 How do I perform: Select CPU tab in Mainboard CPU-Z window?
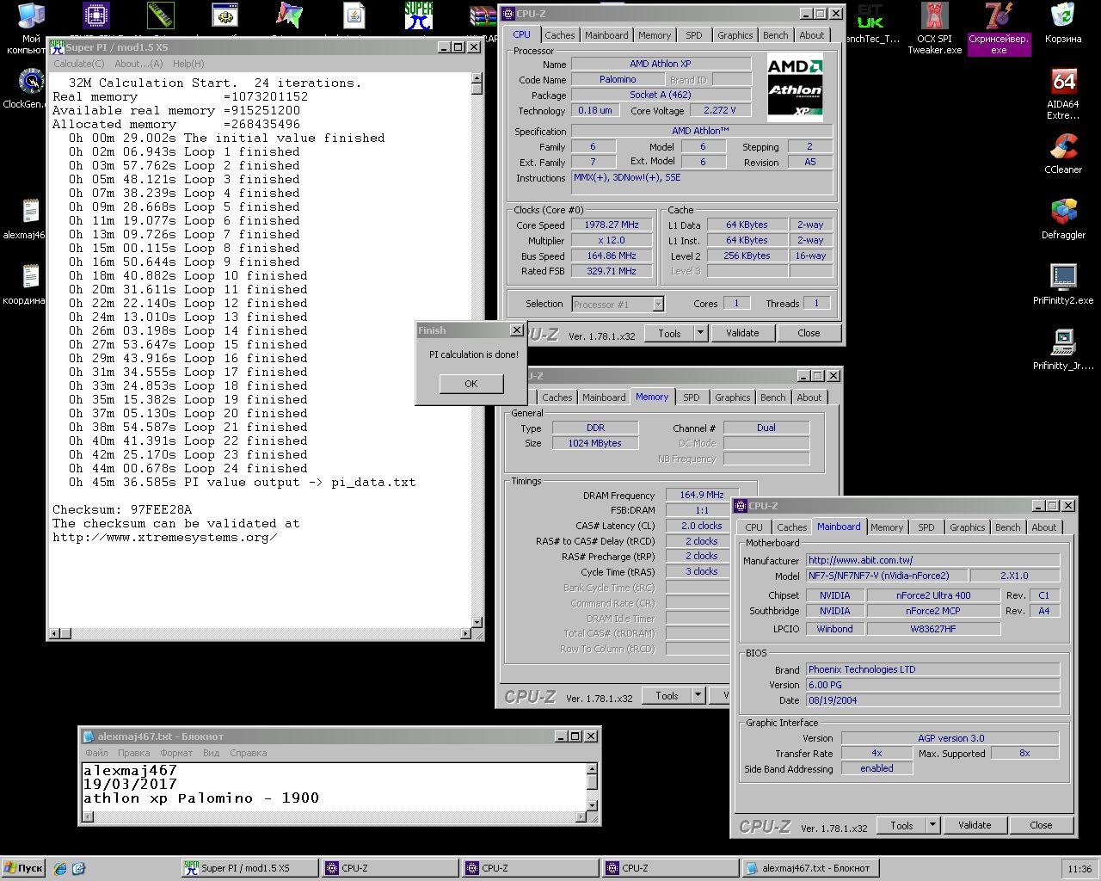tap(753, 527)
